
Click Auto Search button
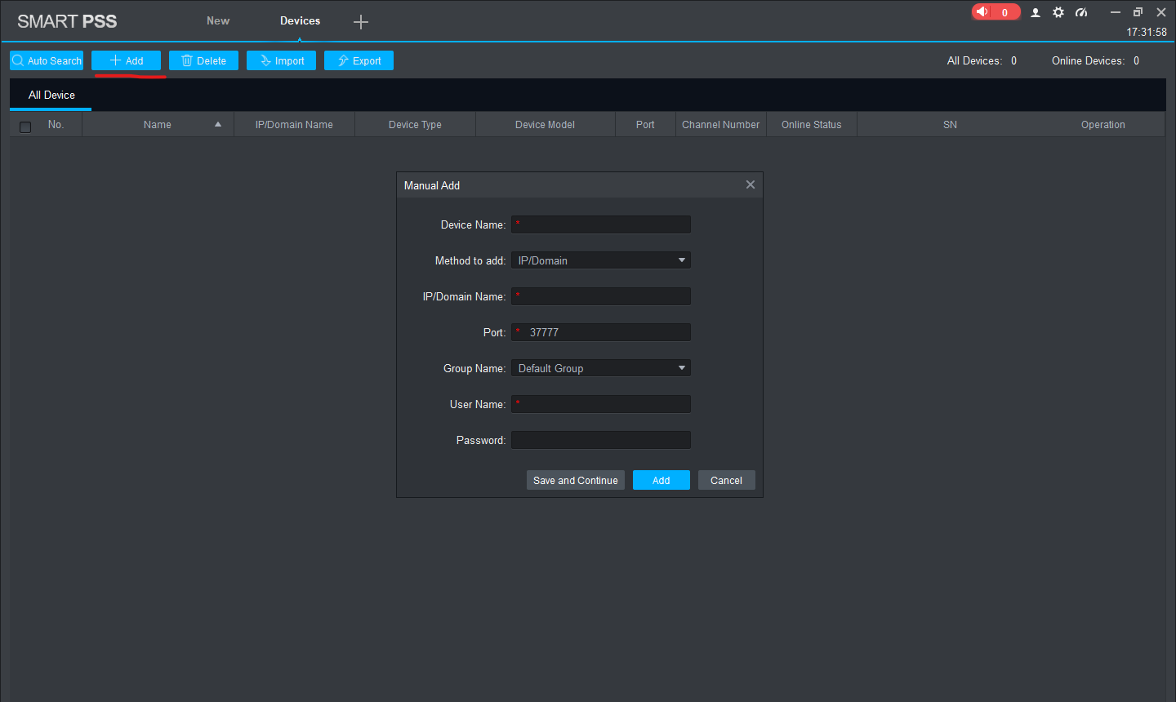coord(47,60)
